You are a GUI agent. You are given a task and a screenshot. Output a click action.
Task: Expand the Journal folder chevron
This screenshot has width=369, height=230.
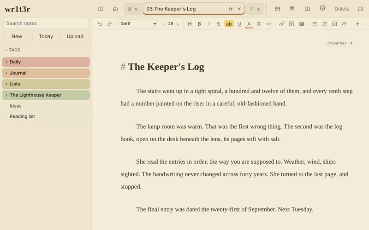click(6, 73)
